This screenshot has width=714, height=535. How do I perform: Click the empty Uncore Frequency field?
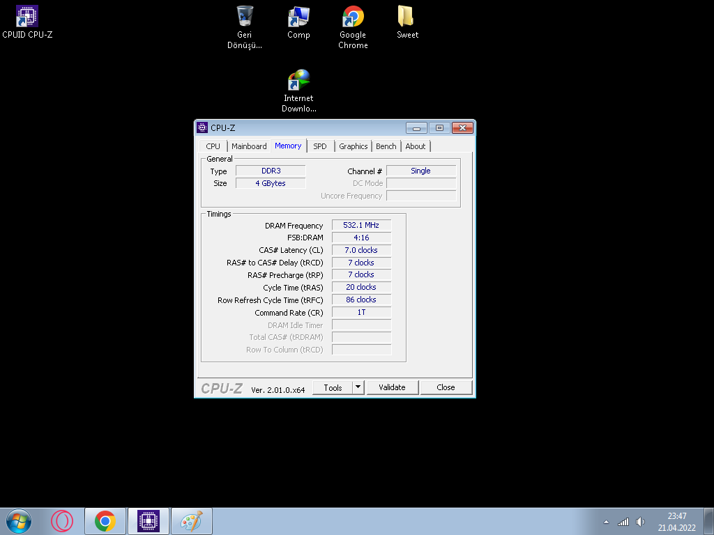click(420, 196)
